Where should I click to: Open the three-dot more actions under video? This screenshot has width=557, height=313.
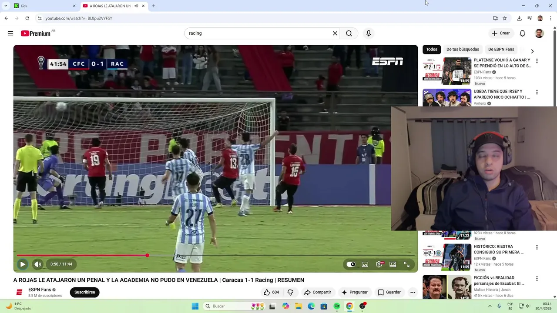click(413, 292)
